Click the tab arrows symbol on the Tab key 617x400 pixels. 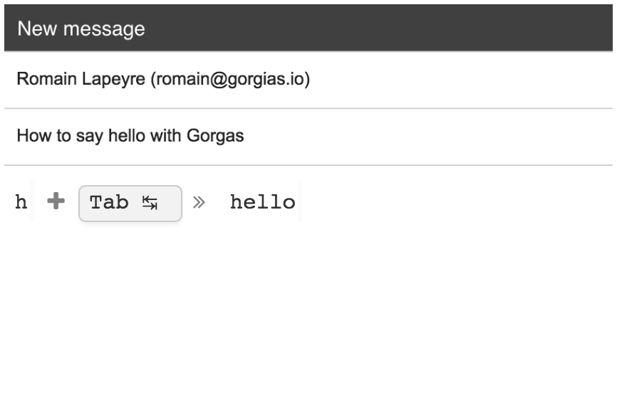click(x=150, y=204)
